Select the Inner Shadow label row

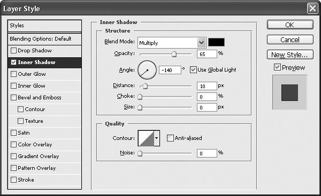click(x=44, y=62)
